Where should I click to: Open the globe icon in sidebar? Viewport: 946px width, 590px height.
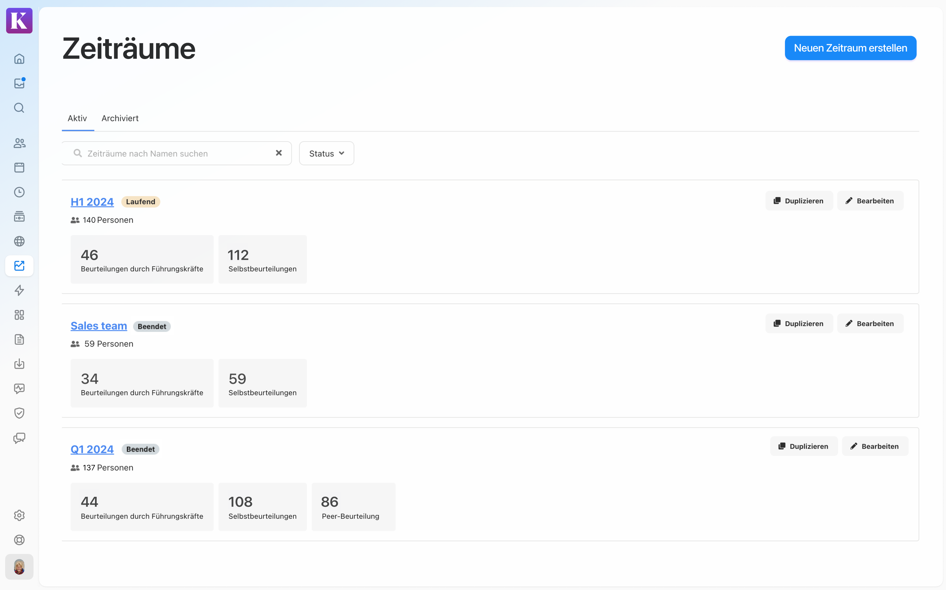(x=19, y=241)
